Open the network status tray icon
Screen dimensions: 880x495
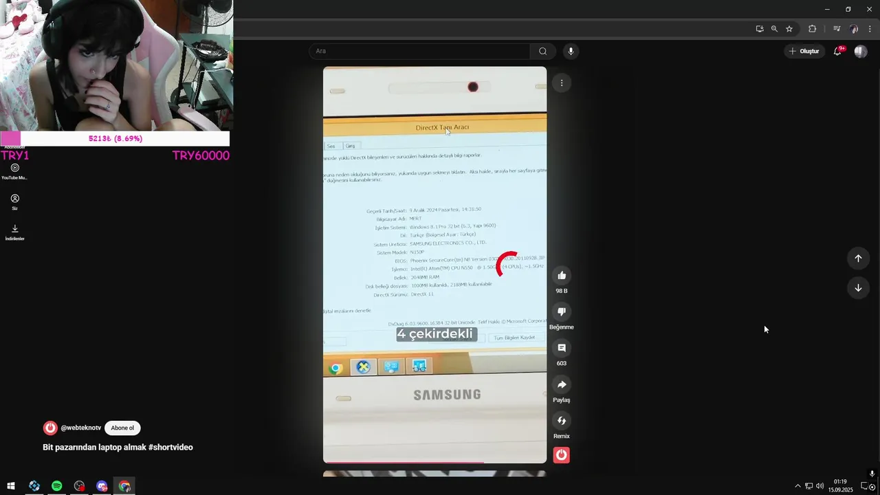pos(808,486)
